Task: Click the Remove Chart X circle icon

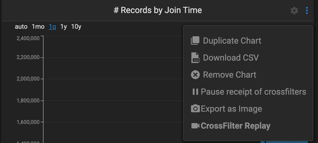Action: click(195, 75)
